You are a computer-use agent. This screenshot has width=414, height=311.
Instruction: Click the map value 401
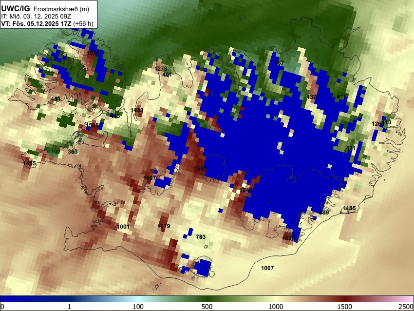[x=167, y=75]
